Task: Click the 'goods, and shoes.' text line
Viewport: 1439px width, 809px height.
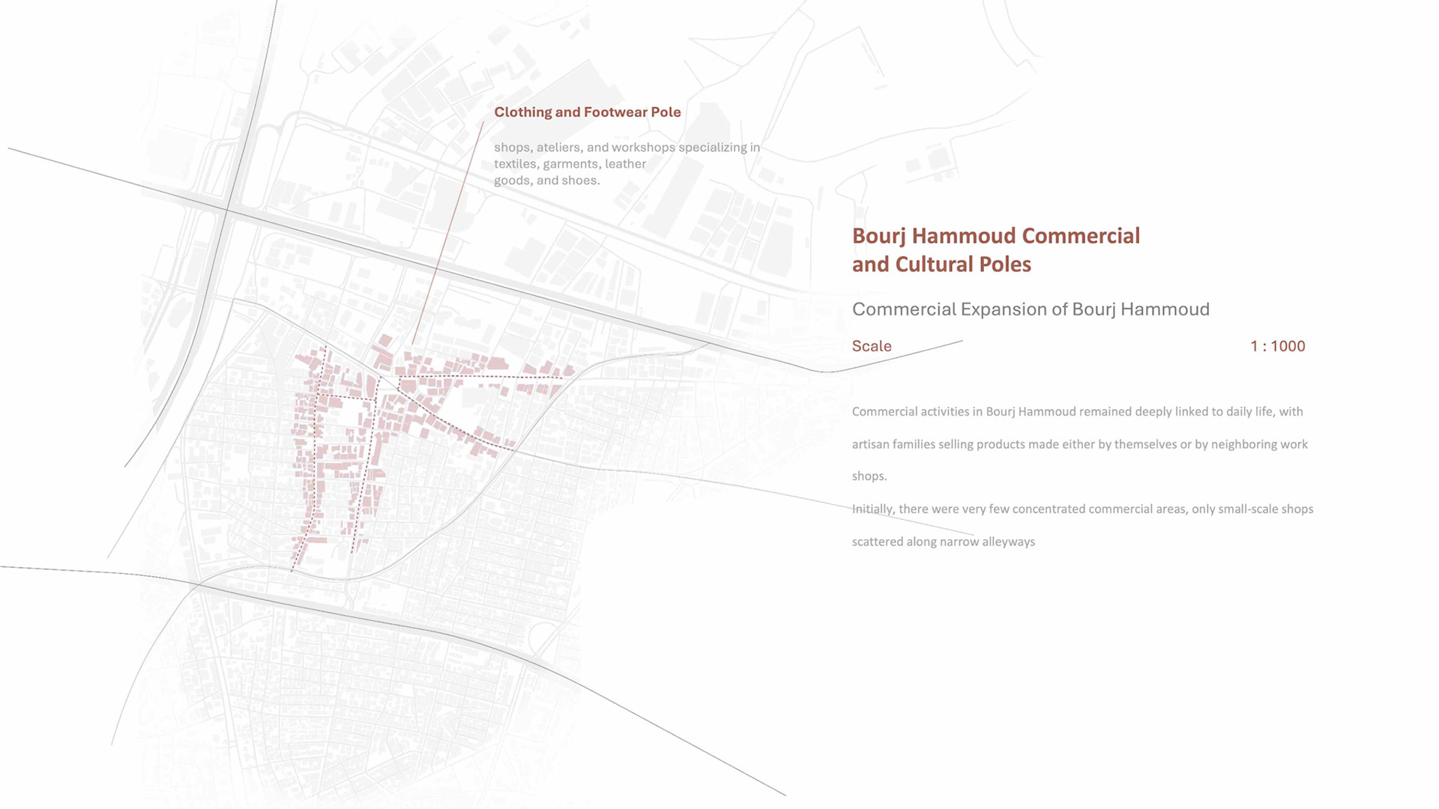Action: pyautogui.click(x=546, y=181)
